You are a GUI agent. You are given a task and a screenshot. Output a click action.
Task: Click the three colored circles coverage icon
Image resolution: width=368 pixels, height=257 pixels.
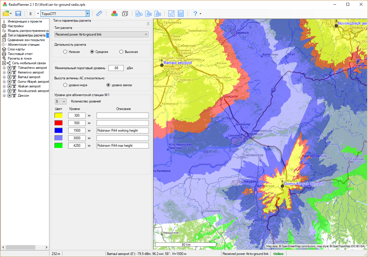114,14
